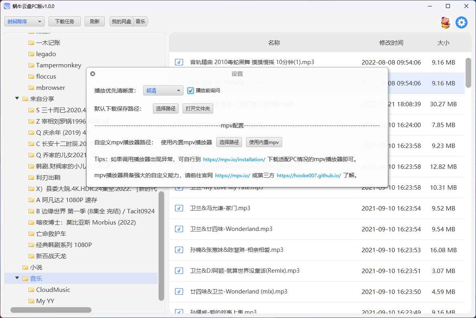476x318 pixels.
Task: Click the 使用内置mpv button
Action: point(264,142)
